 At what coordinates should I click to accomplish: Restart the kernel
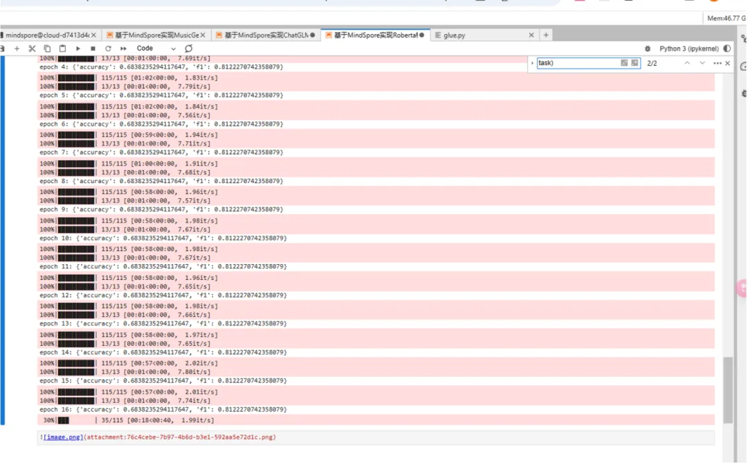click(x=108, y=49)
